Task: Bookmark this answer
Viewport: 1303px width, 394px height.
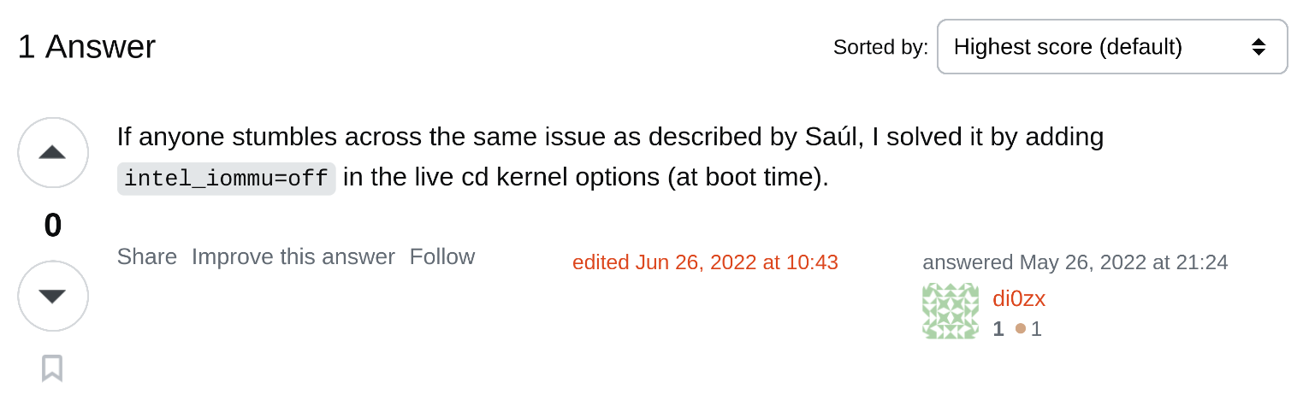Action: click(x=52, y=368)
